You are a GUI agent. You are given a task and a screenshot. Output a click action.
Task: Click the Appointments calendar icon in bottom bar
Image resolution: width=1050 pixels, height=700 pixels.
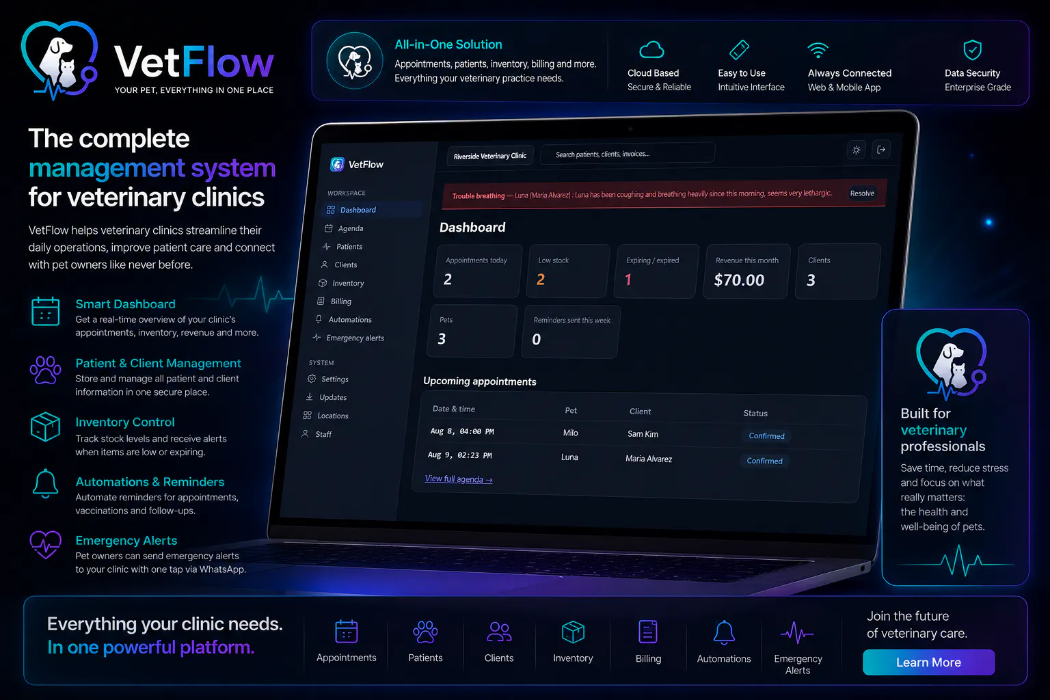[x=347, y=632]
